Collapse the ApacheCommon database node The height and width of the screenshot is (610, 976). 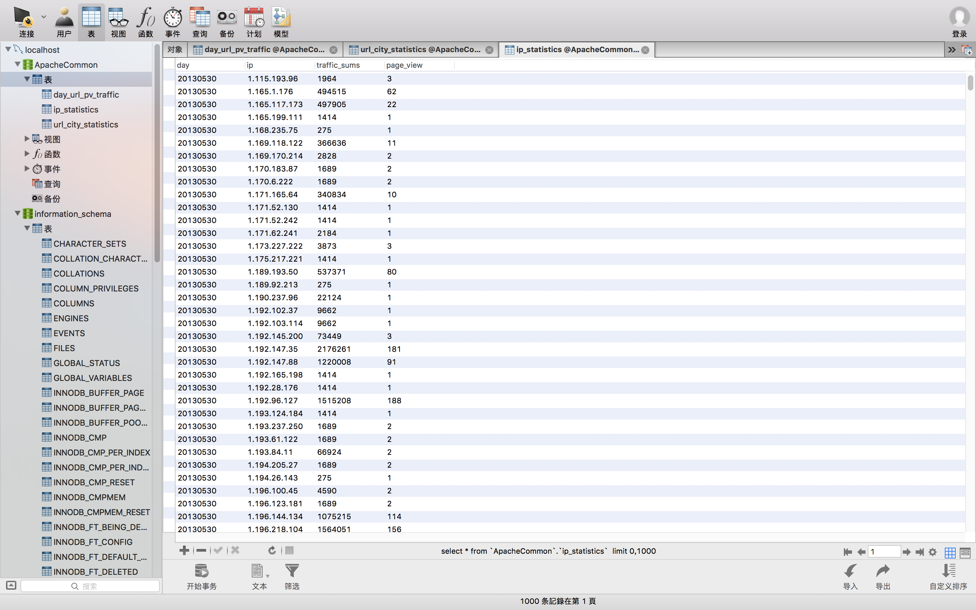coord(17,64)
